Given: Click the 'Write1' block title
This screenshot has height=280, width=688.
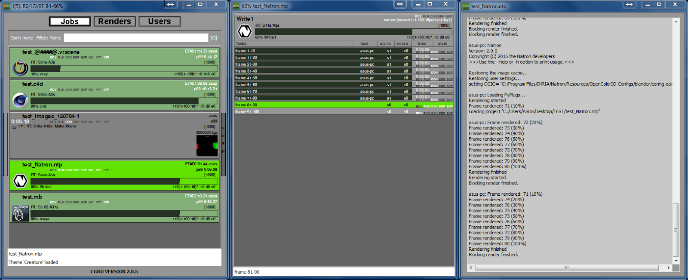Looking at the screenshot, I should click(x=245, y=19).
